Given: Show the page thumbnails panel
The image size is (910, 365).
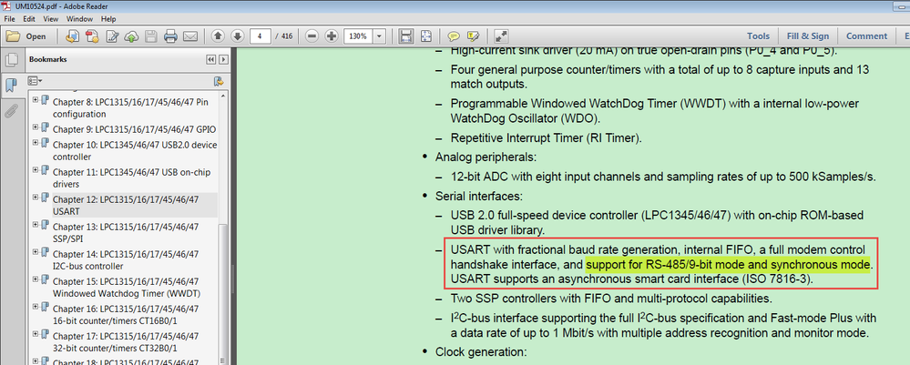Looking at the screenshot, I should [x=10, y=60].
